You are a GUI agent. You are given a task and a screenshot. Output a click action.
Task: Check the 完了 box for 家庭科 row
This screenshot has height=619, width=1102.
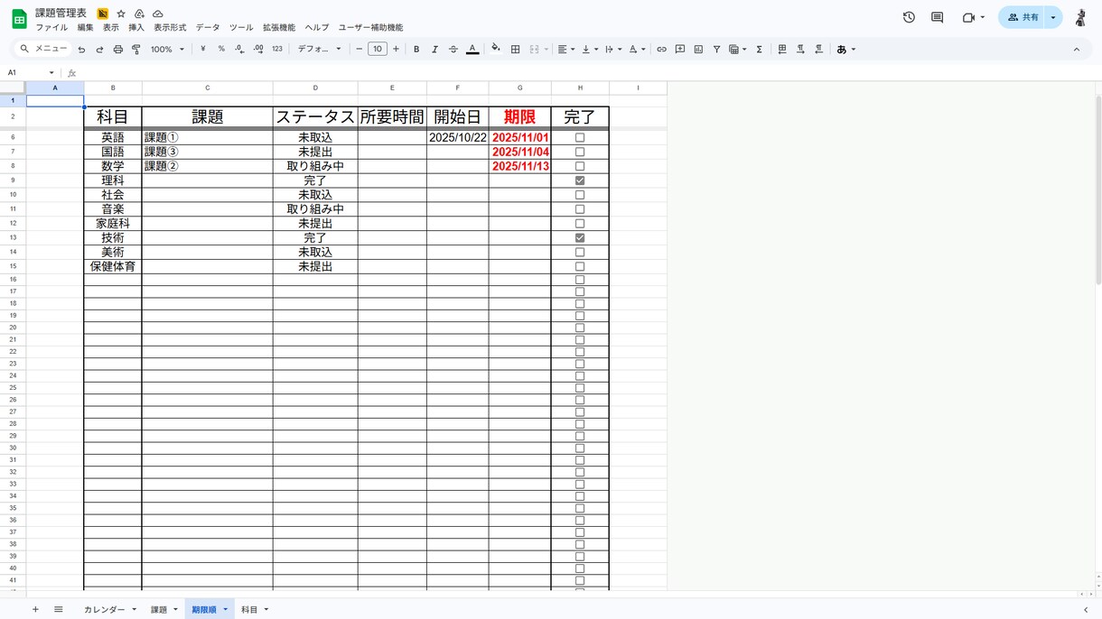pyautogui.click(x=580, y=224)
